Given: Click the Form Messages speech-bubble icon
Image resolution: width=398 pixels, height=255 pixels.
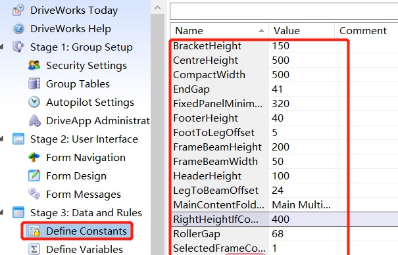Looking at the screenshot, I should pyautogui.click(x=34, y=194).
